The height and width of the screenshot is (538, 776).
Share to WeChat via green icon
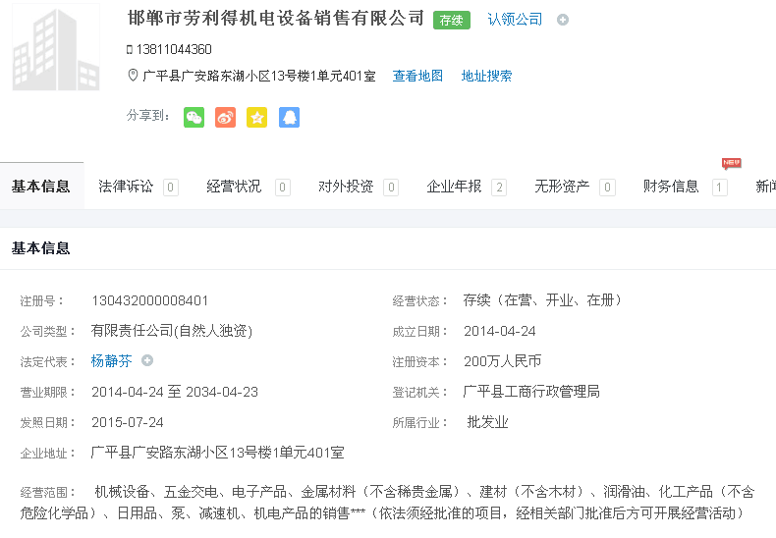(194, 118)
